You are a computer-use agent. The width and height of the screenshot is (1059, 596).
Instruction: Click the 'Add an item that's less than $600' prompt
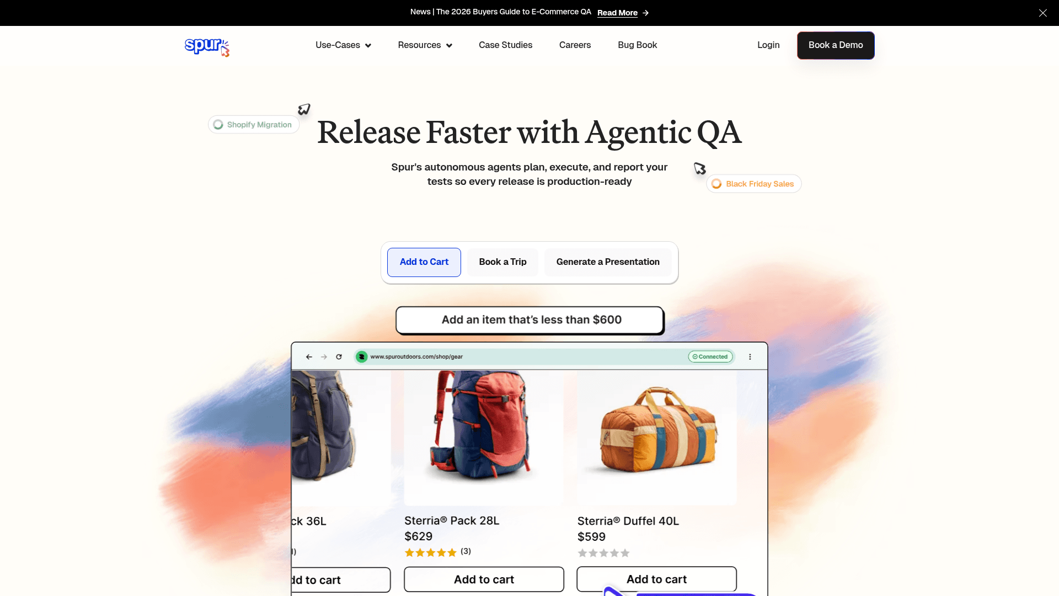point(530,320)
